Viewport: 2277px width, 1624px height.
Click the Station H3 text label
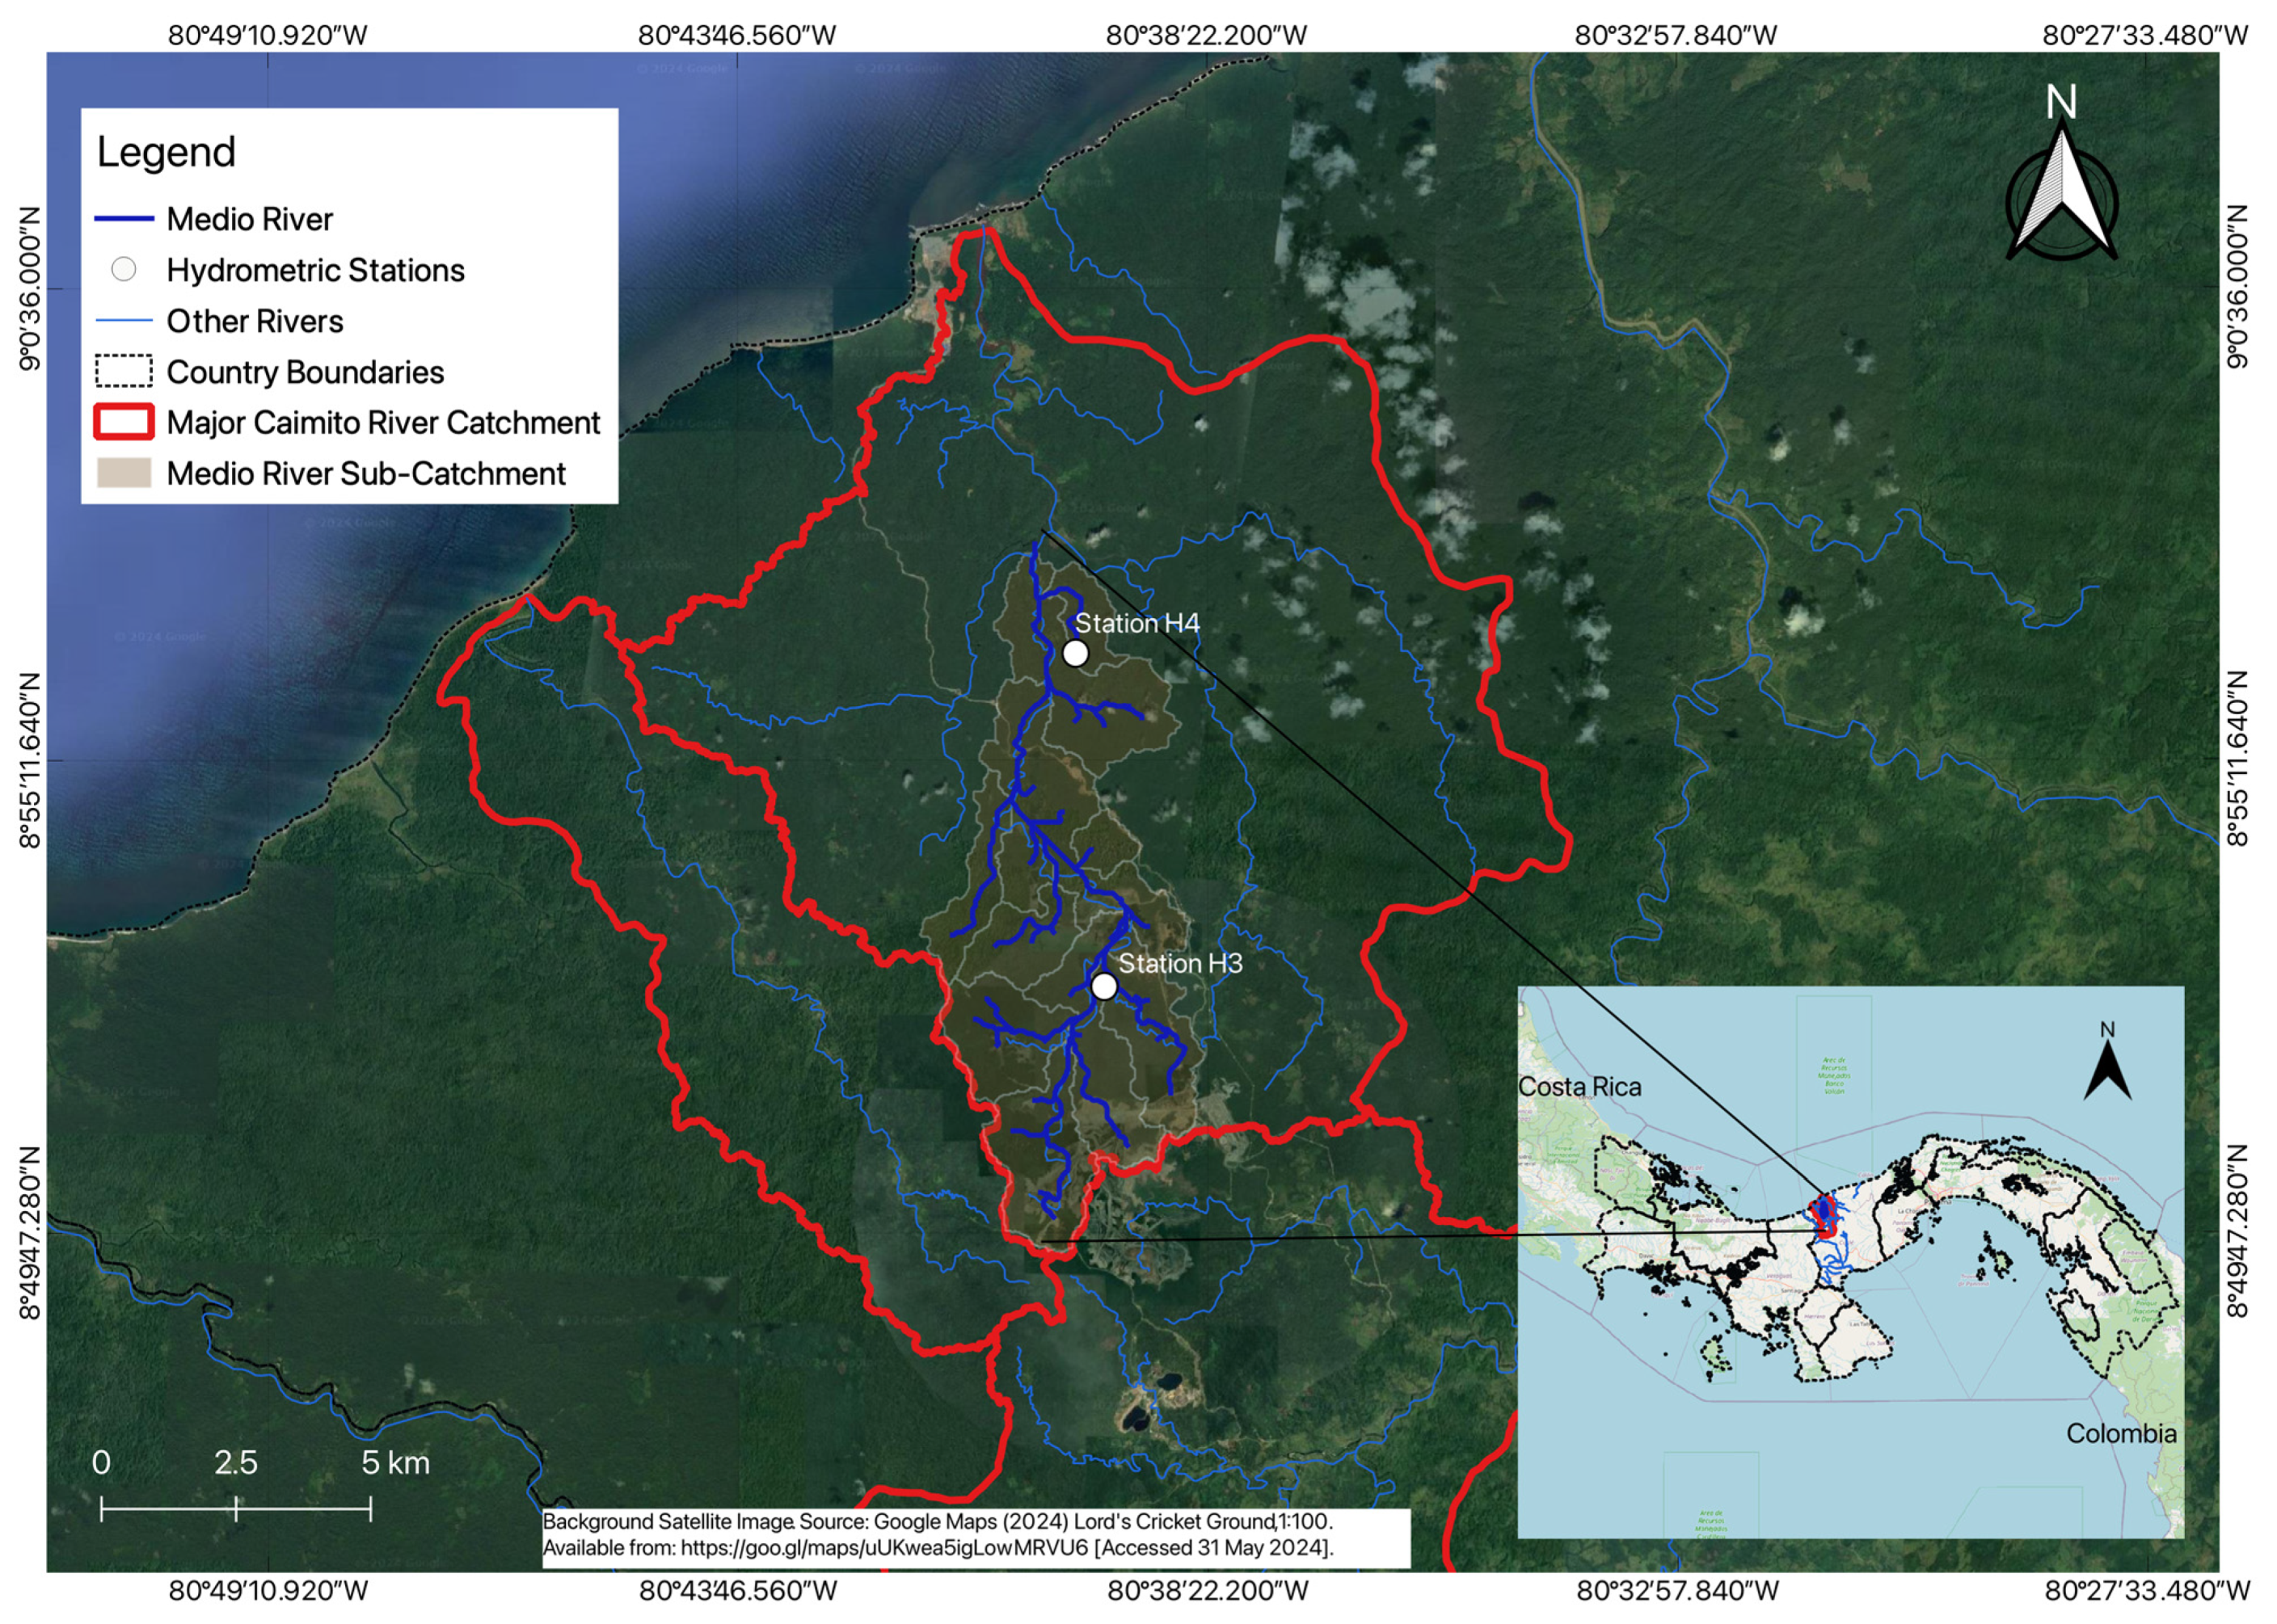pyautogui.click(x=1179, y=963)
